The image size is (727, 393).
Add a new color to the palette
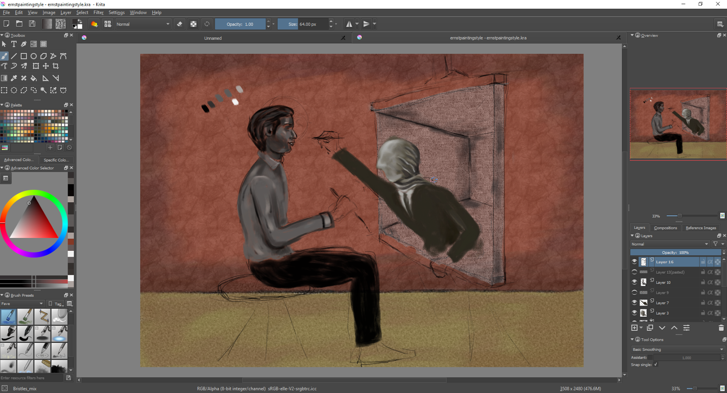pos(50,148)
